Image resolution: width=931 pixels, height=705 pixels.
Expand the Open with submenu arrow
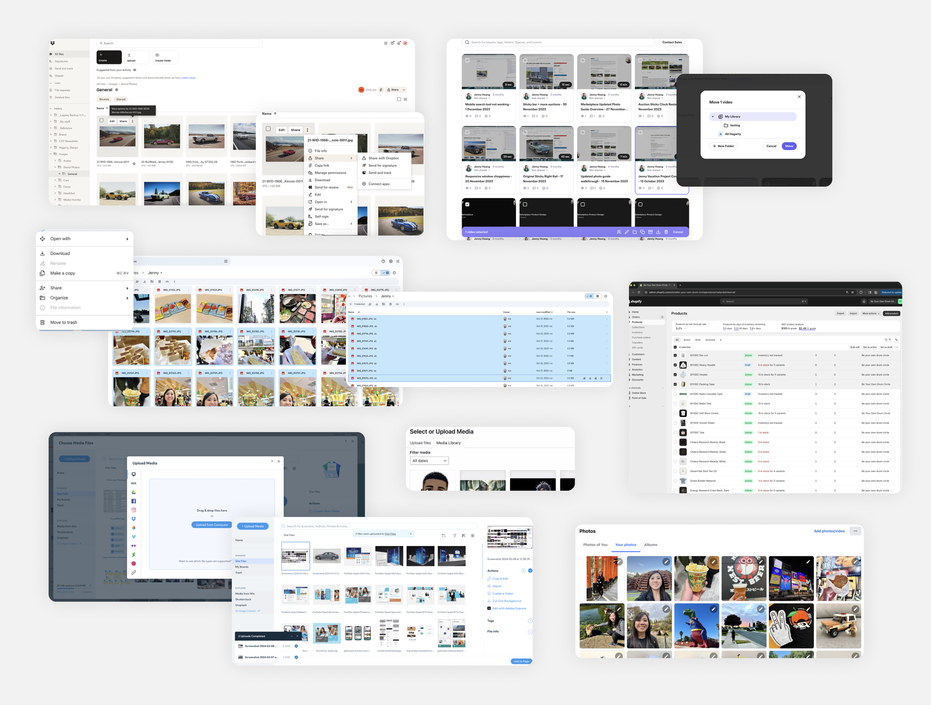(127, 239)
